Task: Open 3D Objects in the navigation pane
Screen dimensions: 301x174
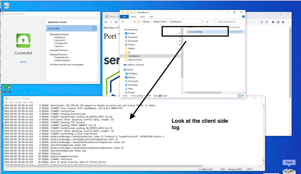Action: point(131,73)
